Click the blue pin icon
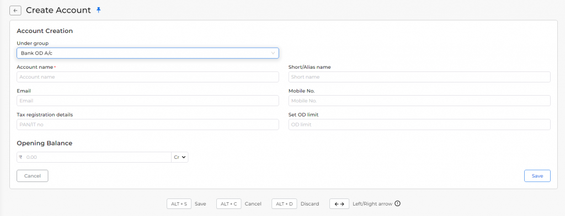 (99, 10)
